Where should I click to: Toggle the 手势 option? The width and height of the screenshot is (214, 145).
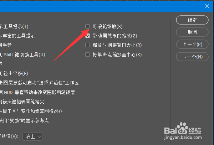click(x=6, y=45)
